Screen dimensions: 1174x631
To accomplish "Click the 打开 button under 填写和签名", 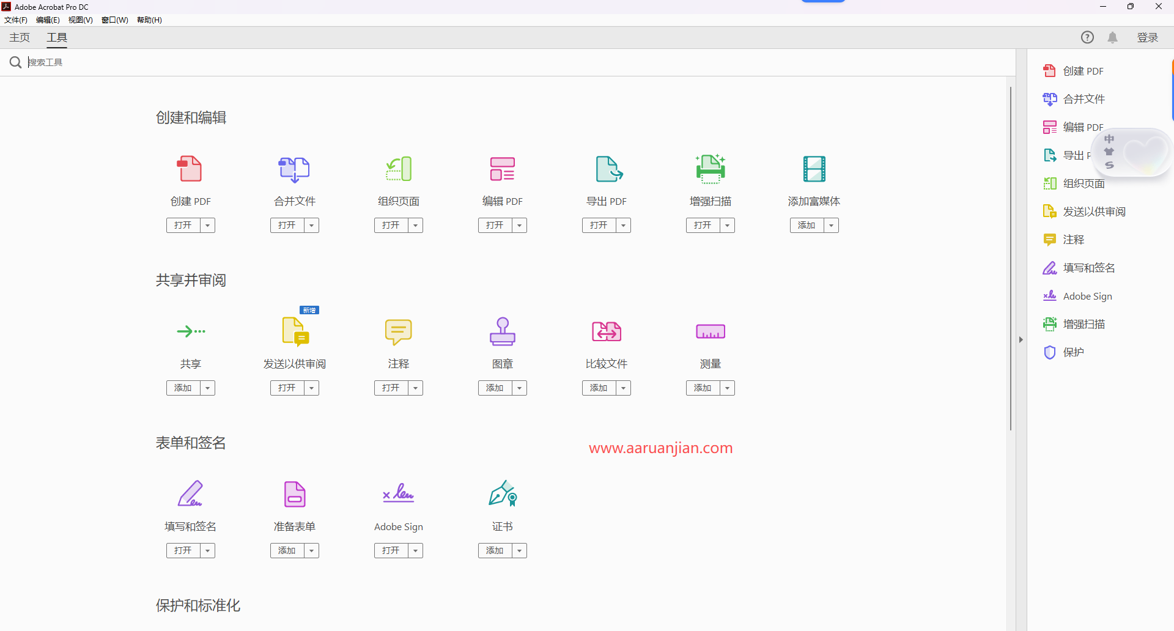I will coord(184,550).
